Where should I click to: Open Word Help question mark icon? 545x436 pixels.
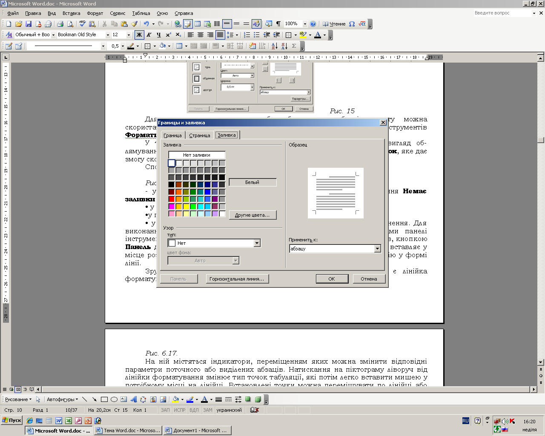coord(313,24)
